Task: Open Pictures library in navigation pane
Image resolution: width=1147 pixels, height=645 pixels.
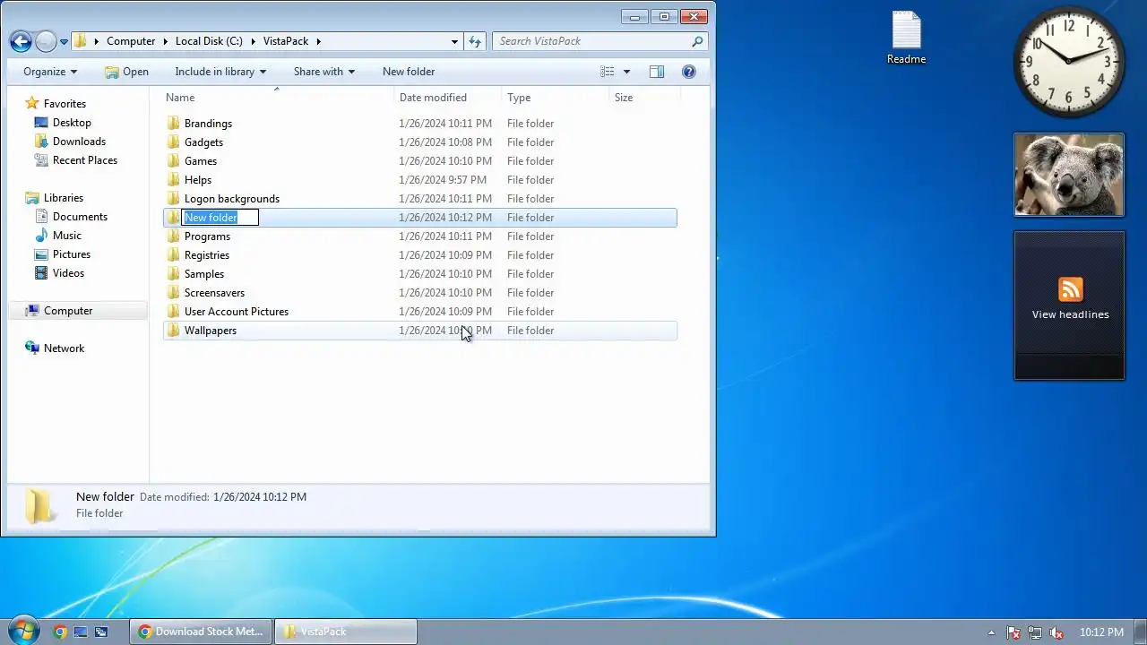Action: pyautogui.click(x=72, y=254)
